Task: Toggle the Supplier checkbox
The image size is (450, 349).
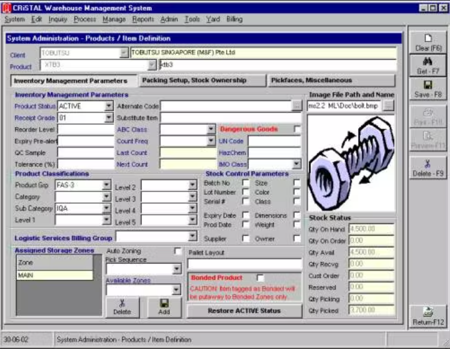Action: [246, 238]
